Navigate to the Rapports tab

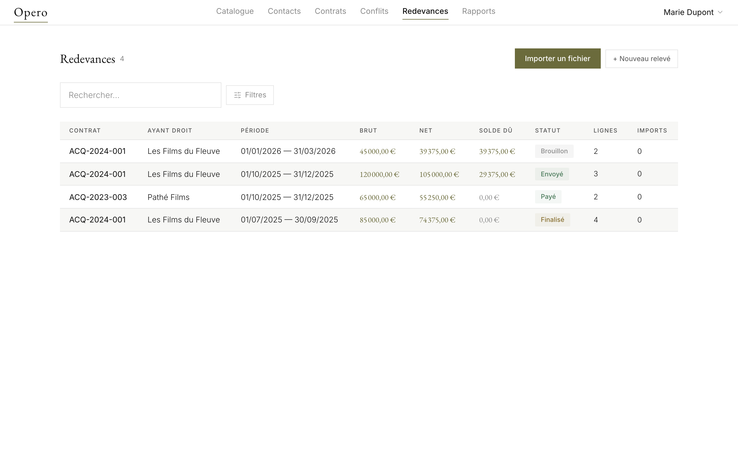coord(478,11)
